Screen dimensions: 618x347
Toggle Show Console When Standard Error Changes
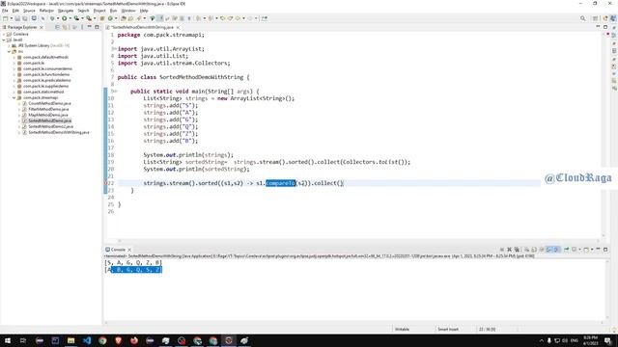pyautogui.click(x=556, y=250)
